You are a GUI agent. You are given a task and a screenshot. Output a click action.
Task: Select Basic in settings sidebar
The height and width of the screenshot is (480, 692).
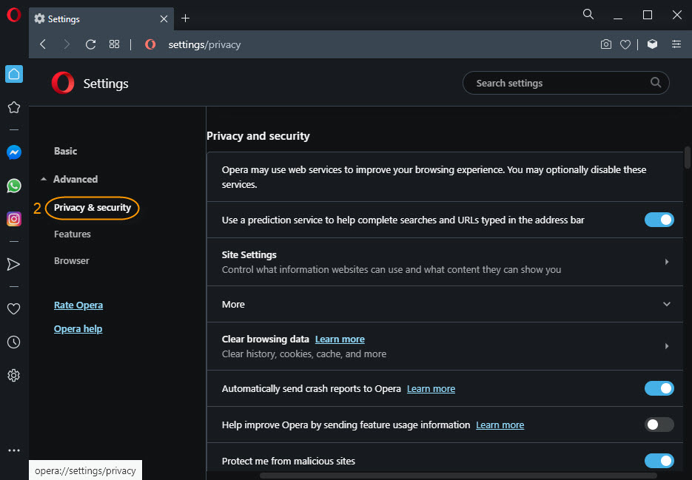click(65, 151)
